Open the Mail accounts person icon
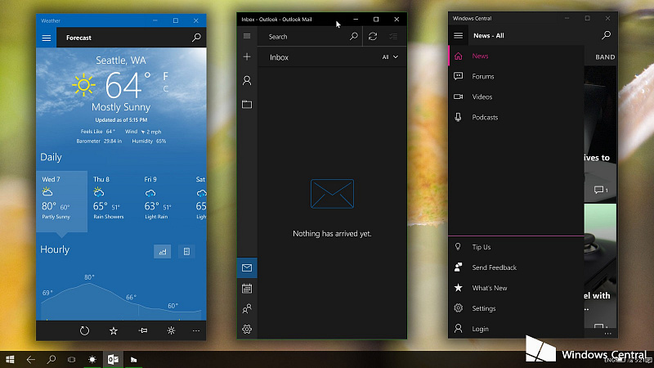This screenshot has width=654, height=368. [x=247, y=80]
